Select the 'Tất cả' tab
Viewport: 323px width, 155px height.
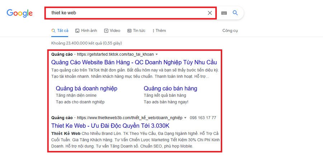[x=60, y=31]
